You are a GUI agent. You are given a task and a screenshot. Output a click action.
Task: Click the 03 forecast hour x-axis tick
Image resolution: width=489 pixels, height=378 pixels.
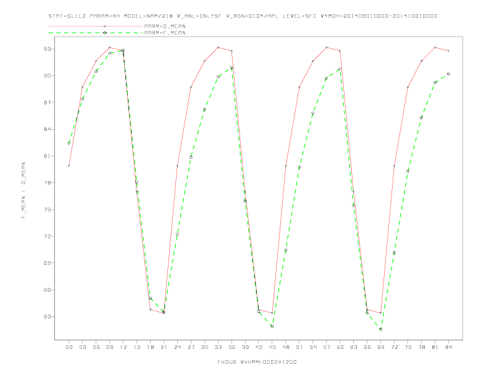tap(82, 347)
